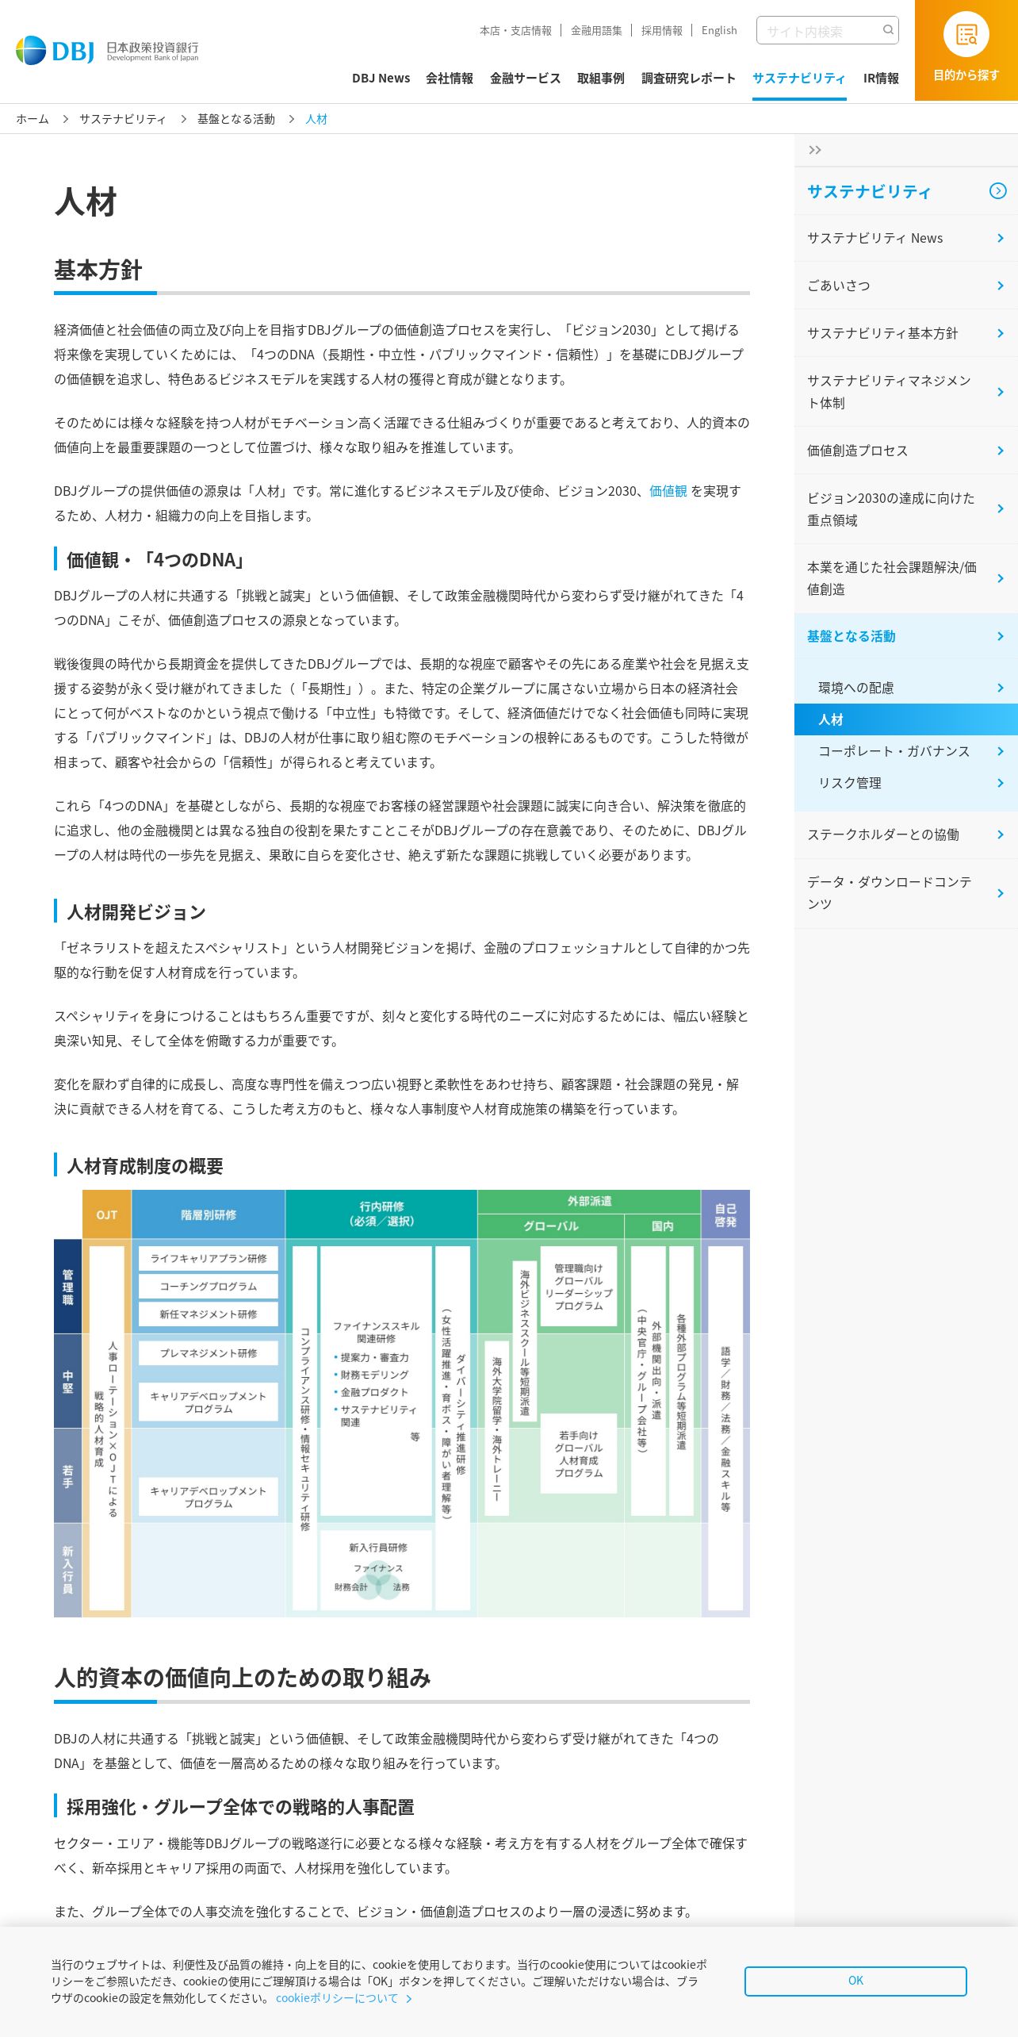Screen dimensions: 1018x2037
Task: Open ステークホルダーとの協働 sidebar item
Action: [x=906, y=834]
